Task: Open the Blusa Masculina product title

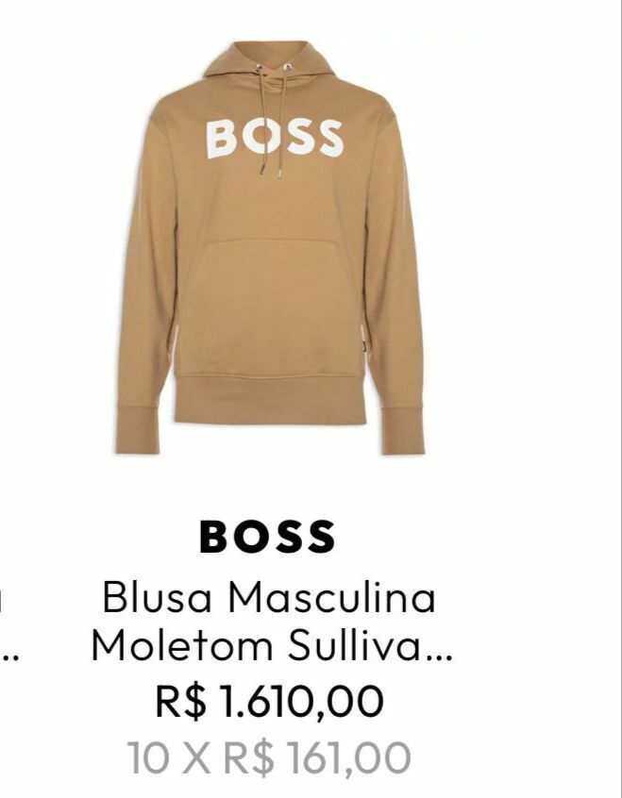Action: (x=269, y=597)
